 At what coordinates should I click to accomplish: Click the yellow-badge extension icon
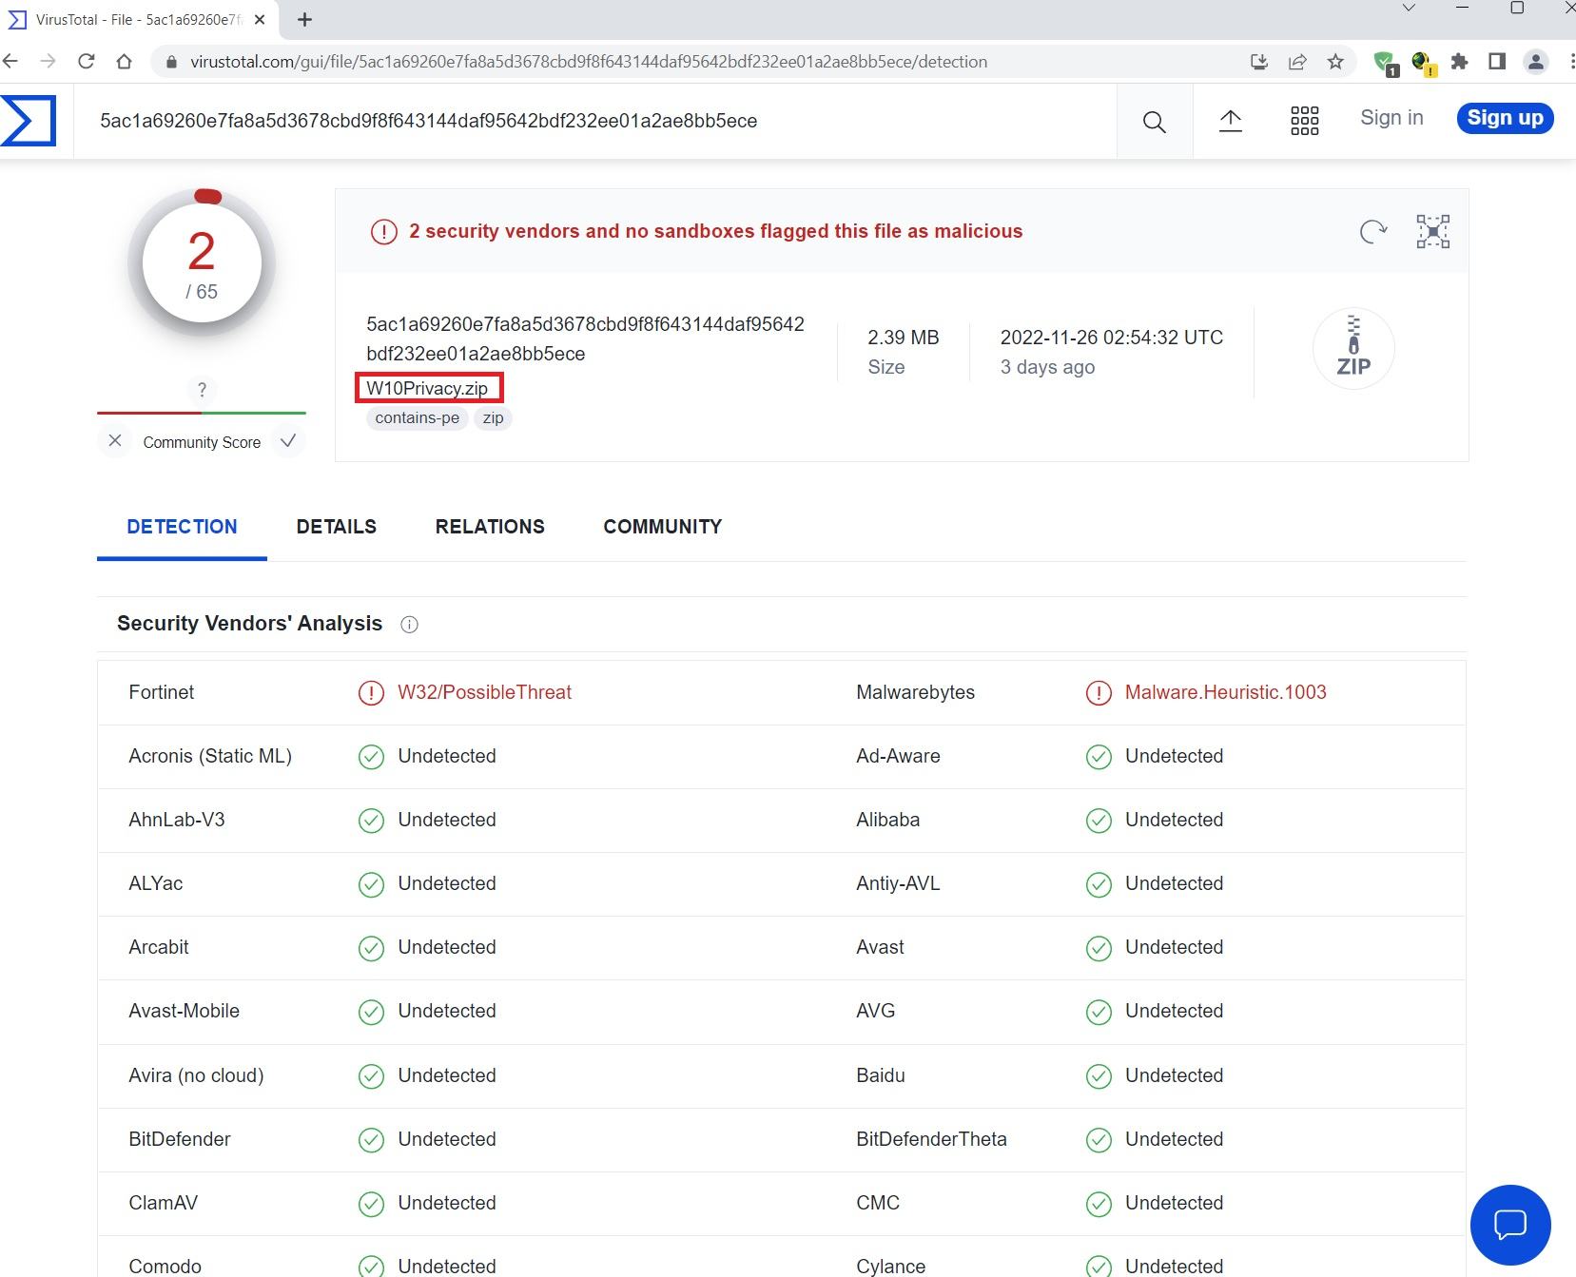point(1423,63)
